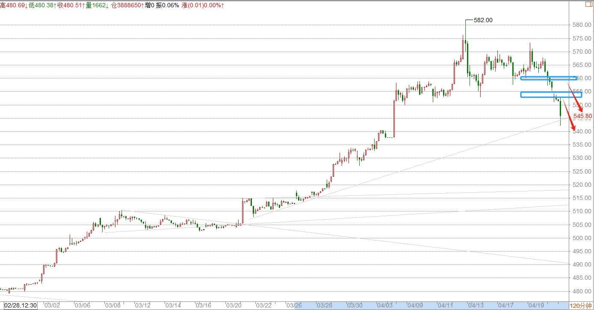The image size is (594, 310).
Task: Click the red 545.80 last price label
Action: (x=582, y=116)
